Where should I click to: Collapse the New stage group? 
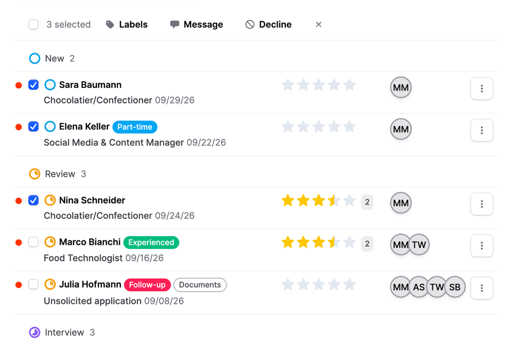pyautogui.click(x=52, y=59)
